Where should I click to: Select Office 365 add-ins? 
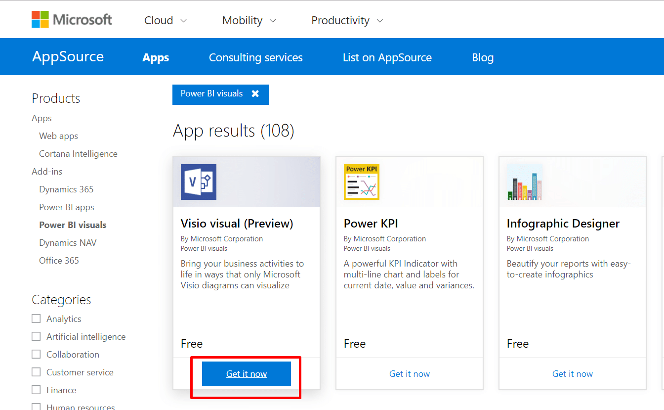pos(59,261)
